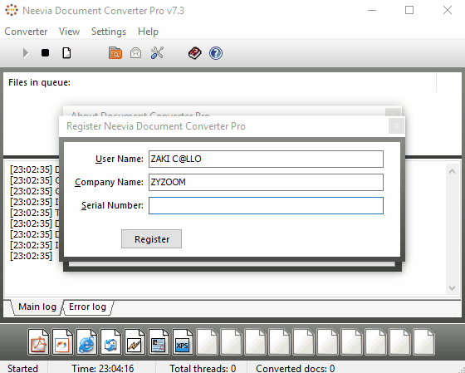Image resolution: width=465 pixels, height=373 pixels.
Task: Maximize the Neevia Document Converter window
Action: (409, 11)
